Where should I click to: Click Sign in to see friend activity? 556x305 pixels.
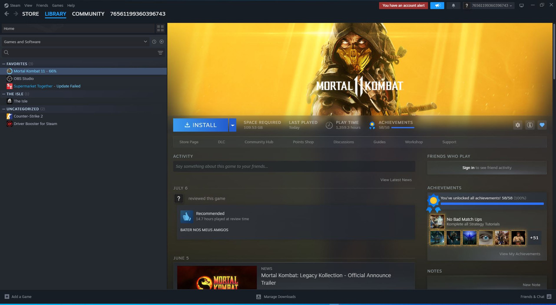tap(487, 167)
